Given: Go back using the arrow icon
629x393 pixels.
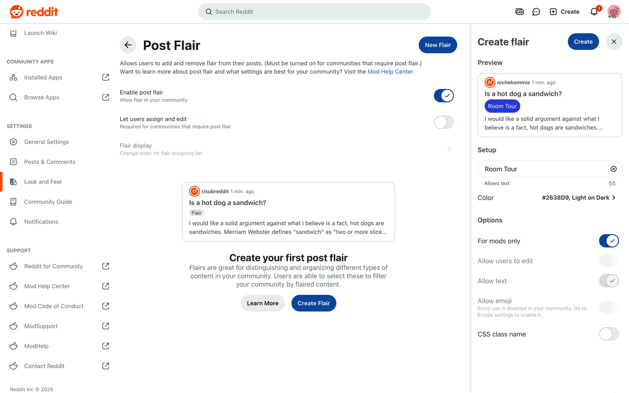Looking at the screenshot, I should click(128, 45).
